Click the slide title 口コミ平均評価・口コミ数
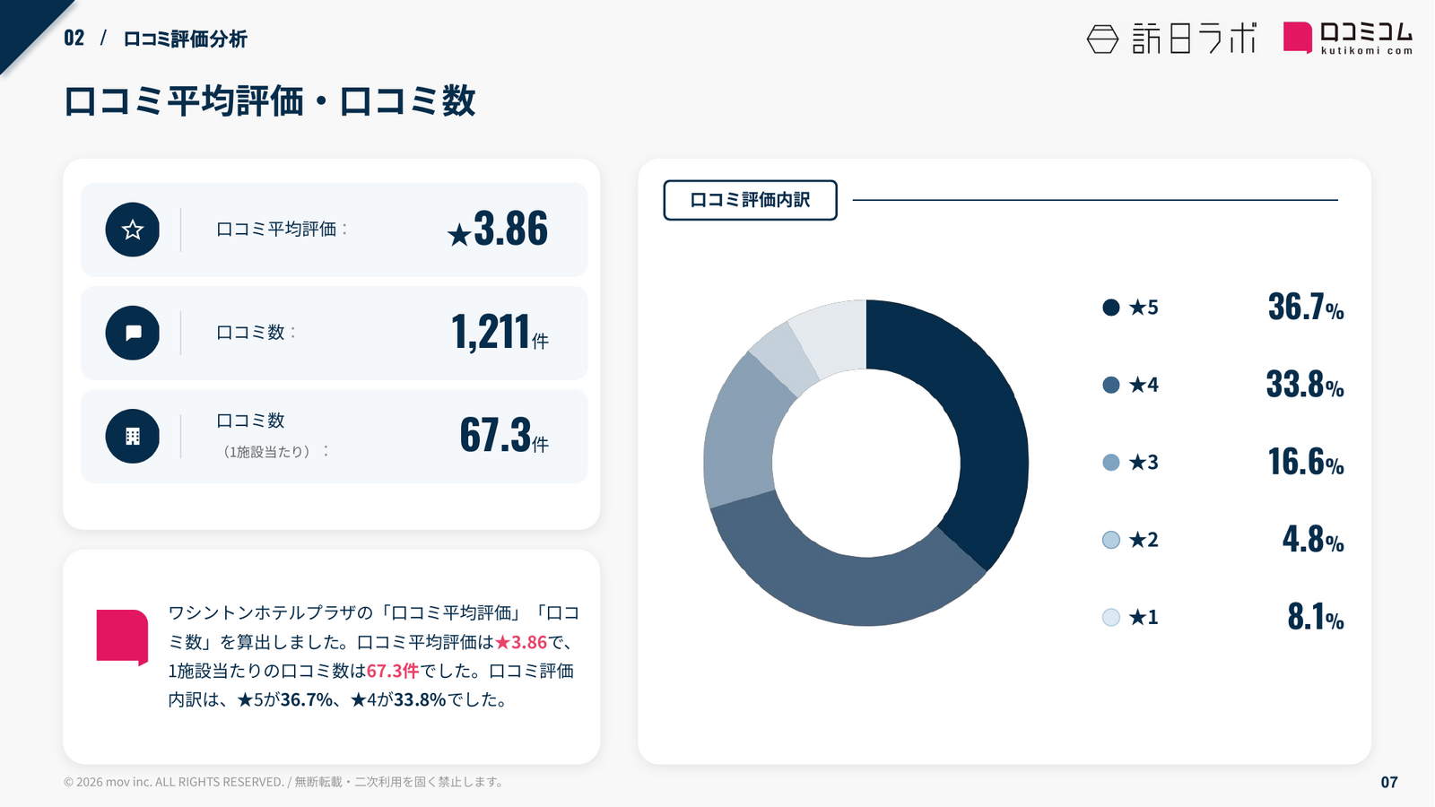This screenshot has width=1435, height=807. point(269,101)
